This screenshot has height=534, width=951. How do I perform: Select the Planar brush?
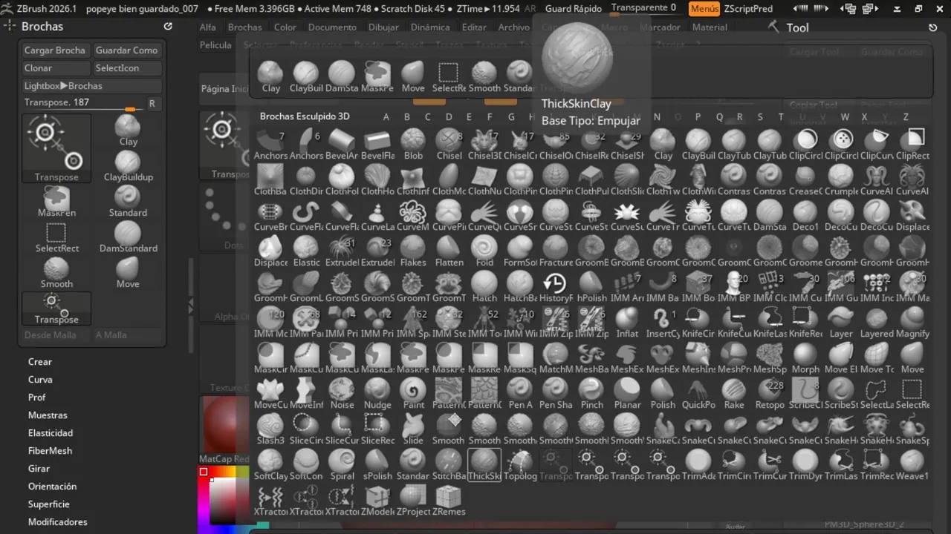coord(627,392)
